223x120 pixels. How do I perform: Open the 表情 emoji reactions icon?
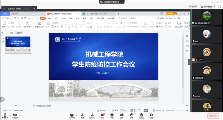pos(132,115)
